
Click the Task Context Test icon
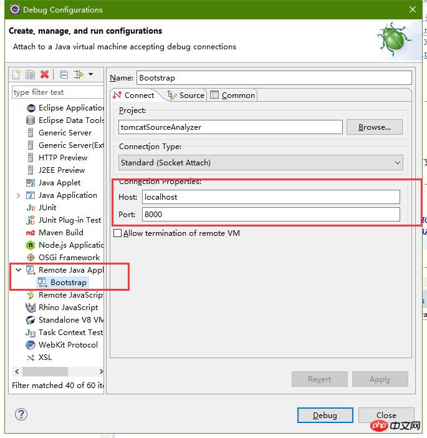pyautogui.click(x=31, y=333)
